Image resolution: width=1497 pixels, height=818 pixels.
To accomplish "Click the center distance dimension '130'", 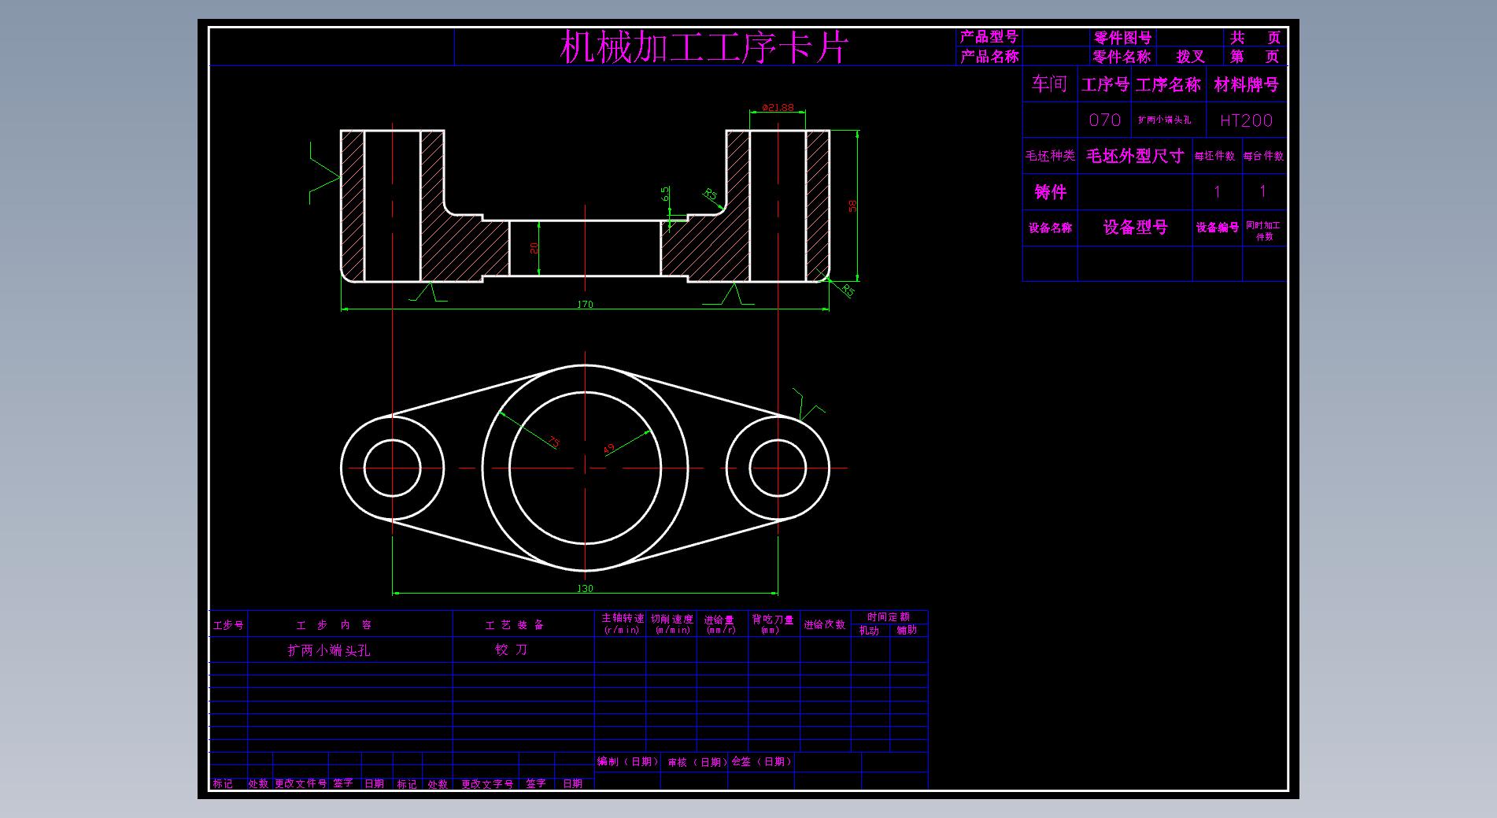I will (x=585, y=588).
